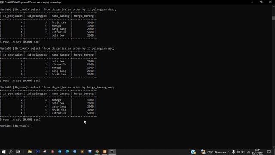Image resolution: width=275 pixels, height=155 pixels.
Task: Click the terminal vertical scrollbar thumb
Action: 273,18
